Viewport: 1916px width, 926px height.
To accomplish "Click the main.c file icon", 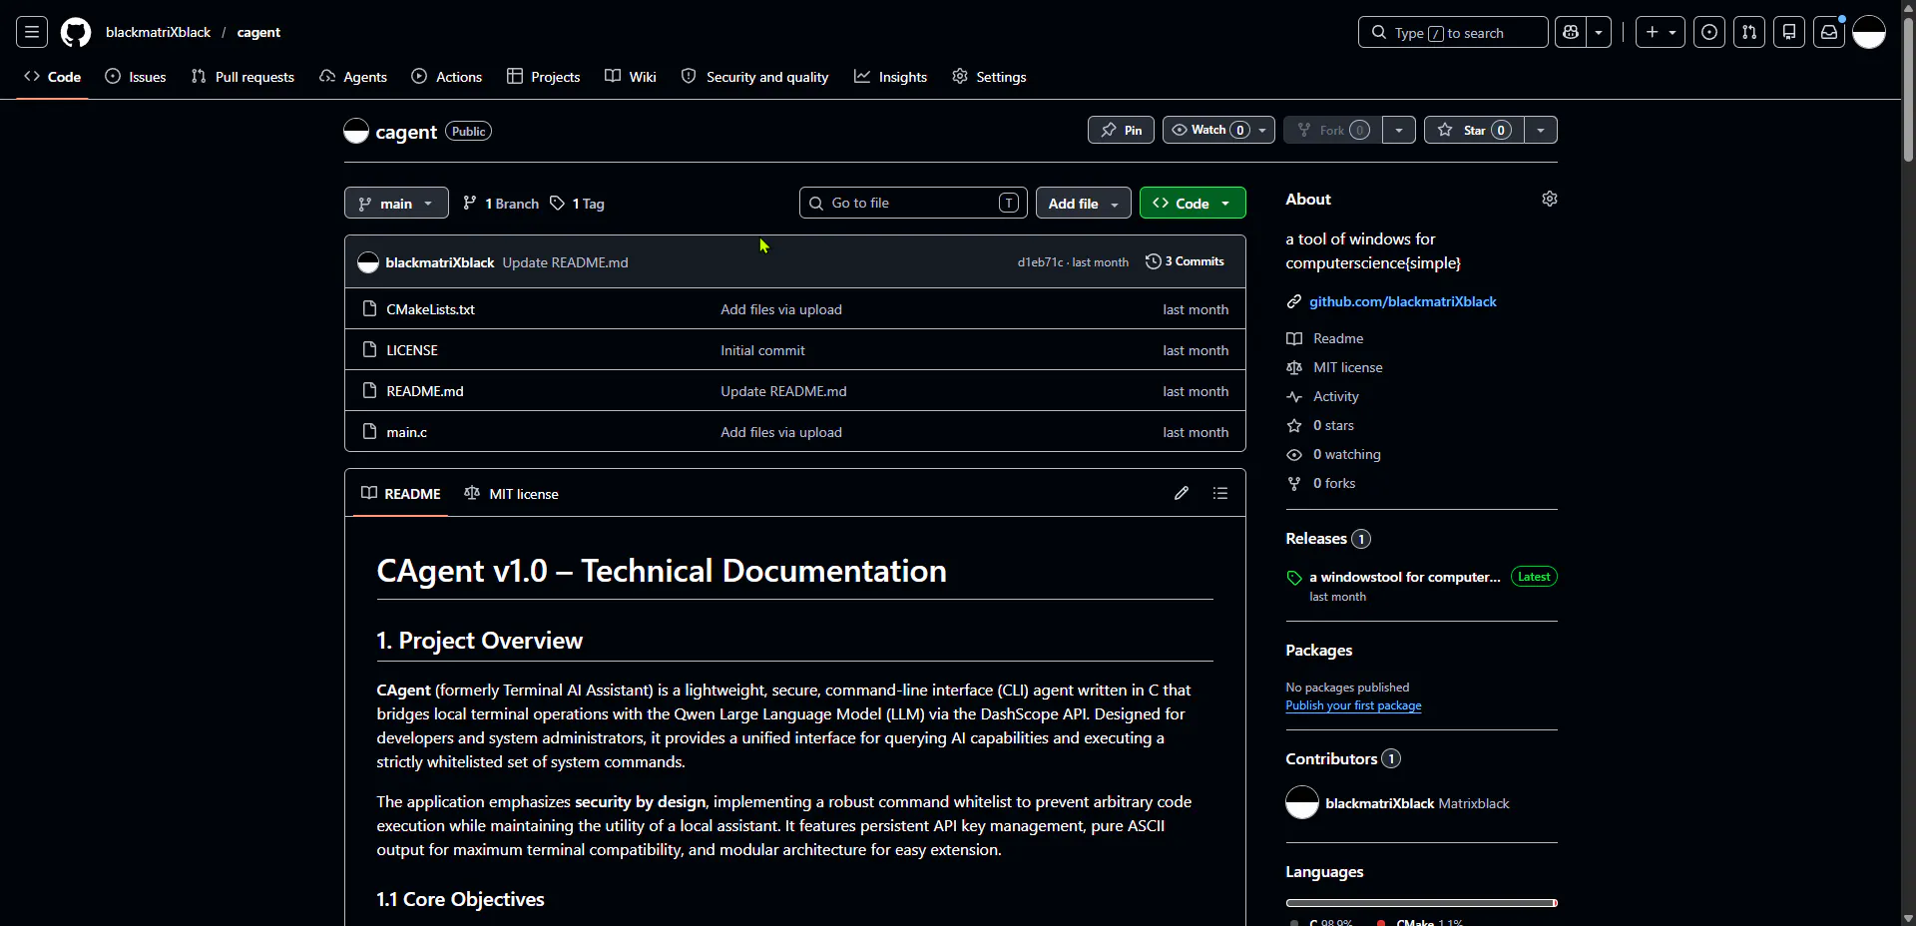I will coord(369,431).
